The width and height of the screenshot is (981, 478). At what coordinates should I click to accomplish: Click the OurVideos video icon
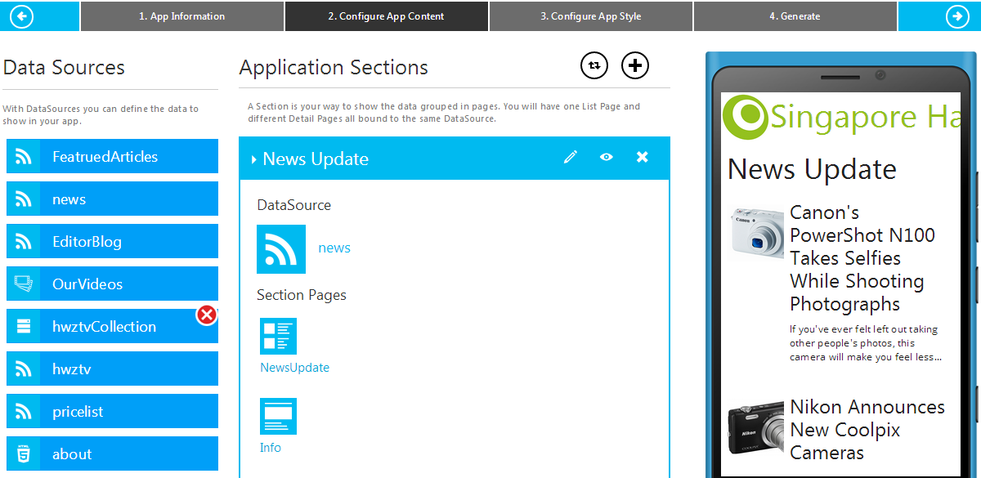pos(24,284)
